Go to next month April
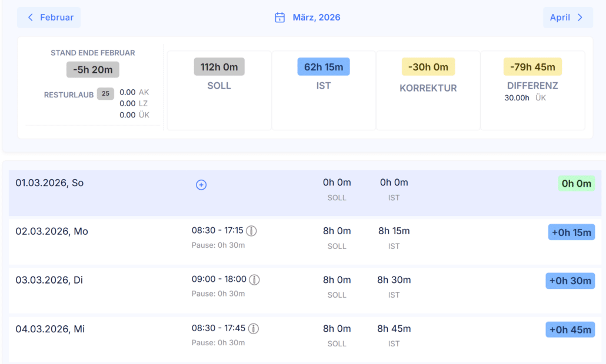The width and height of the screenshot is (606, 364). click(568, 18)
